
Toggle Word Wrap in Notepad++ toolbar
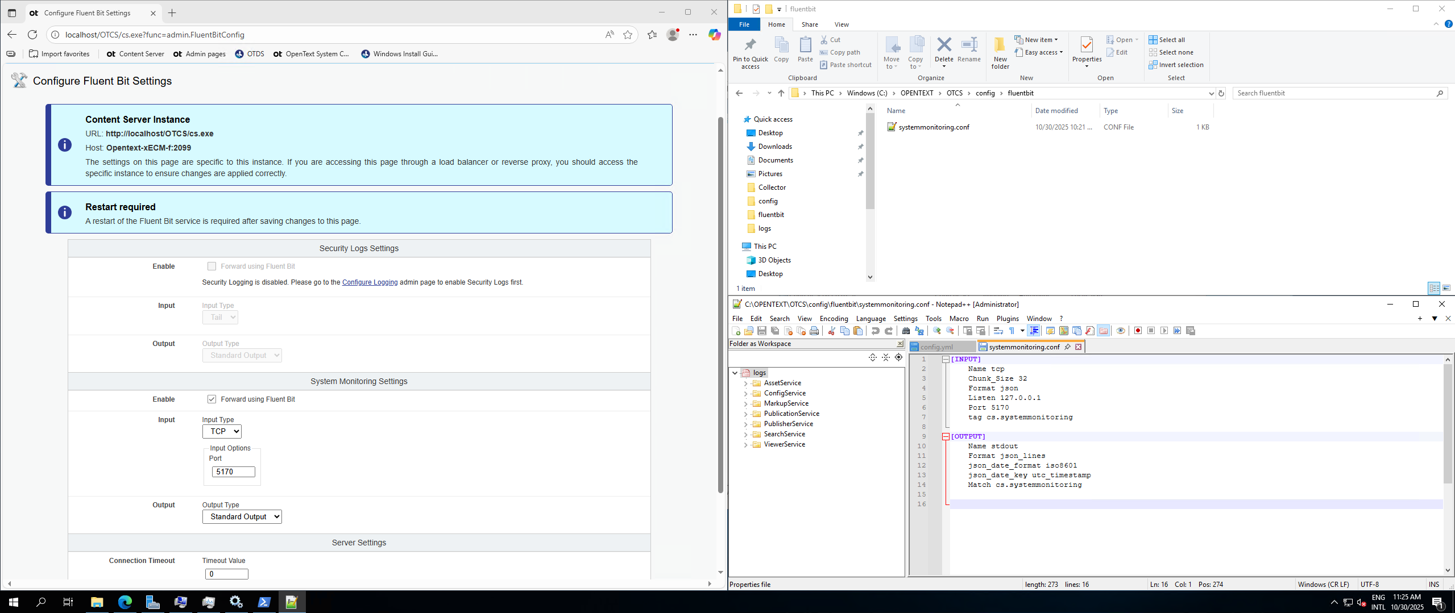point(998,331)
